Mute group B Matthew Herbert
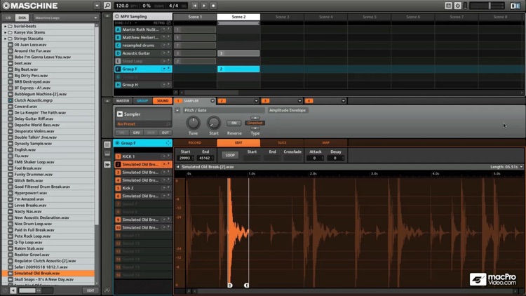Image resolution: width=526 pixels, height=296 pixels. 163,38
